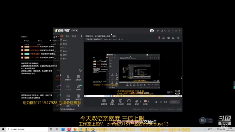Image resolution: width=235 pixels, height=132 pixels.
Task: Open danmu helper settings gear
Action: click(x=56, y=37)
